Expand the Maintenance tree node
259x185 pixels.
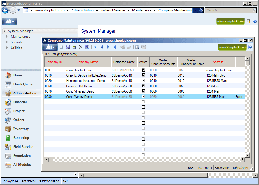7,37
